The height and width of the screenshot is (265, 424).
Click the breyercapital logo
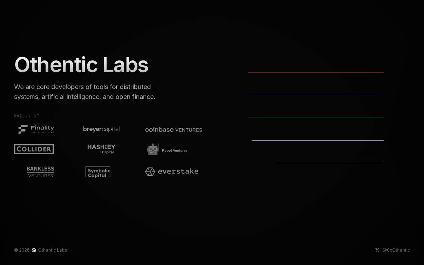[x=101, y=129]
